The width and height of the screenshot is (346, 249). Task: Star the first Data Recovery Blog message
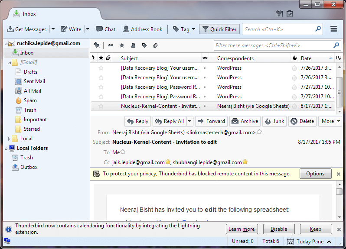tap(101, 68)
